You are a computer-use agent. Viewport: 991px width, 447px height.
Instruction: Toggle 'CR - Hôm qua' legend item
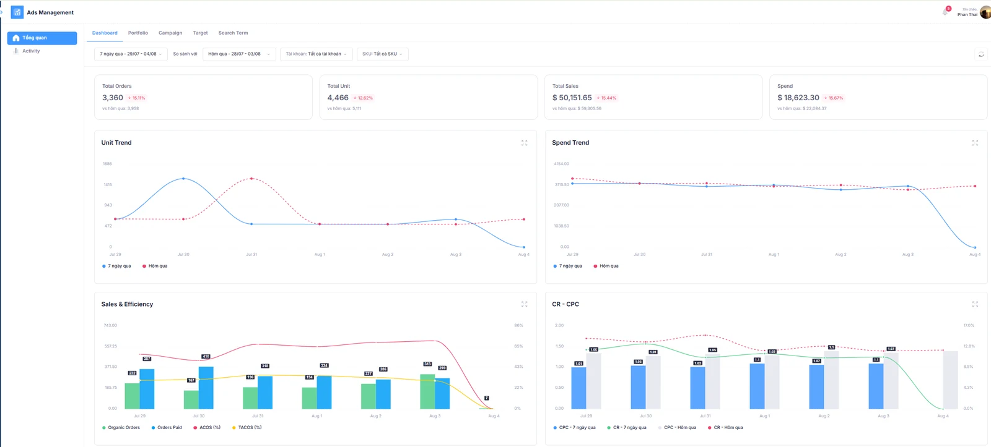point(725,427)
